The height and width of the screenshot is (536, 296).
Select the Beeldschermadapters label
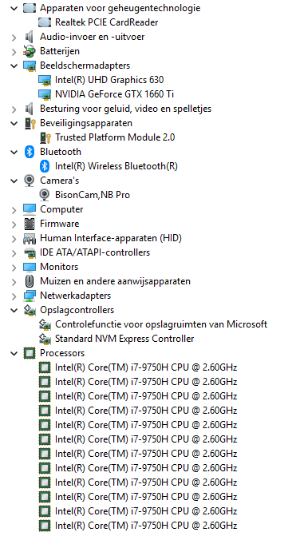[x=85, y=66]
